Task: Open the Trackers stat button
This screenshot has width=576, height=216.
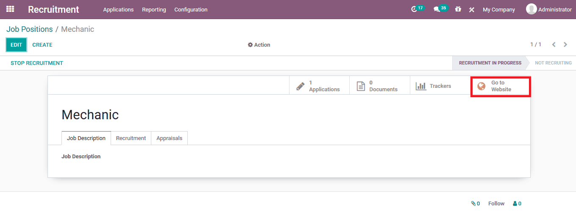Action: [x=440, y=86]
